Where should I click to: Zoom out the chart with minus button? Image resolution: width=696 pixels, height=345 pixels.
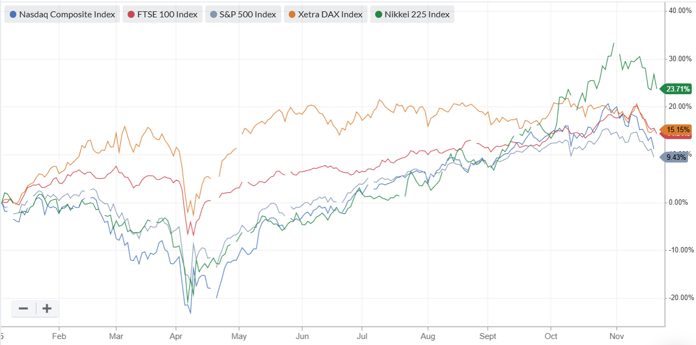[23, 309]
